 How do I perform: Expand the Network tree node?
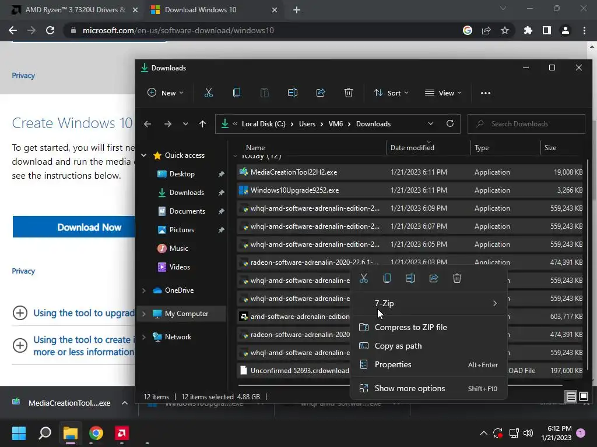tap(144, 337)
